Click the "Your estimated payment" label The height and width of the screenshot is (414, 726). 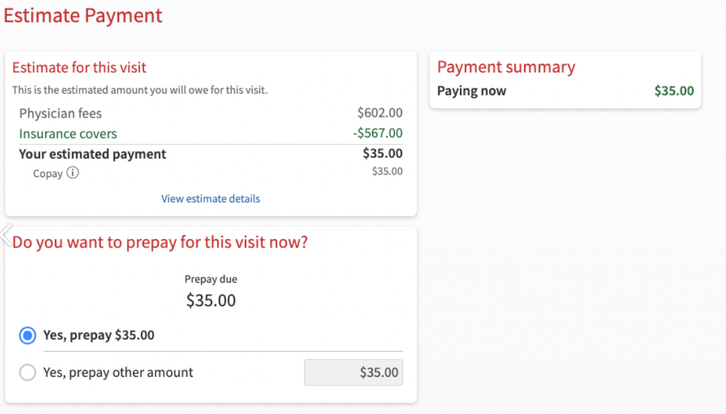[x=92, y=154]
